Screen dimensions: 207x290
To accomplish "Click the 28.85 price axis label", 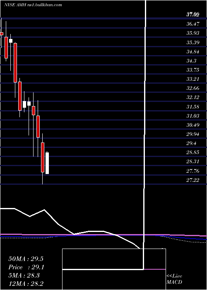I will [x=193, y=152].
